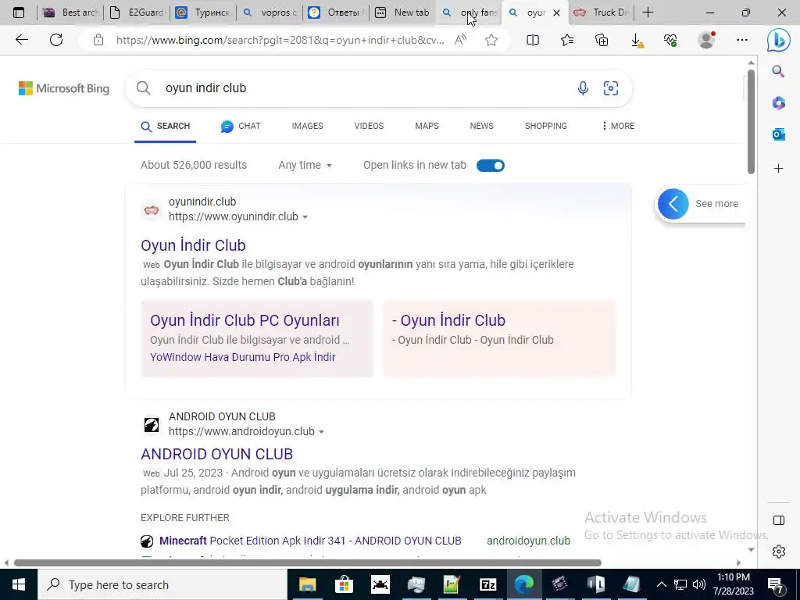Show Downloads with warning badge
Screen dimensions: 800x600
click(x=637, y=41)
